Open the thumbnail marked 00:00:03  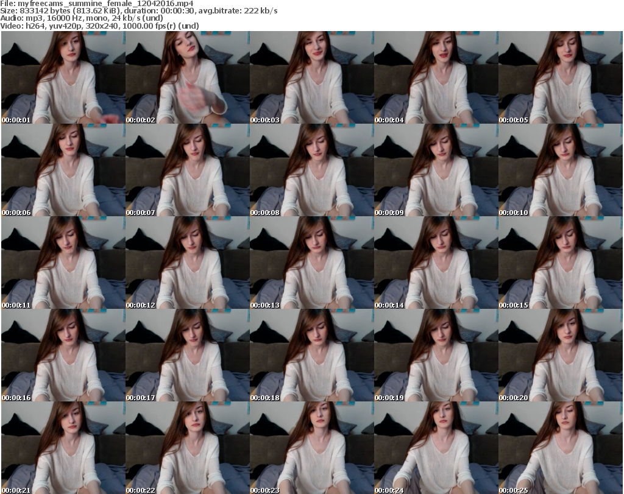coord(311,77)
